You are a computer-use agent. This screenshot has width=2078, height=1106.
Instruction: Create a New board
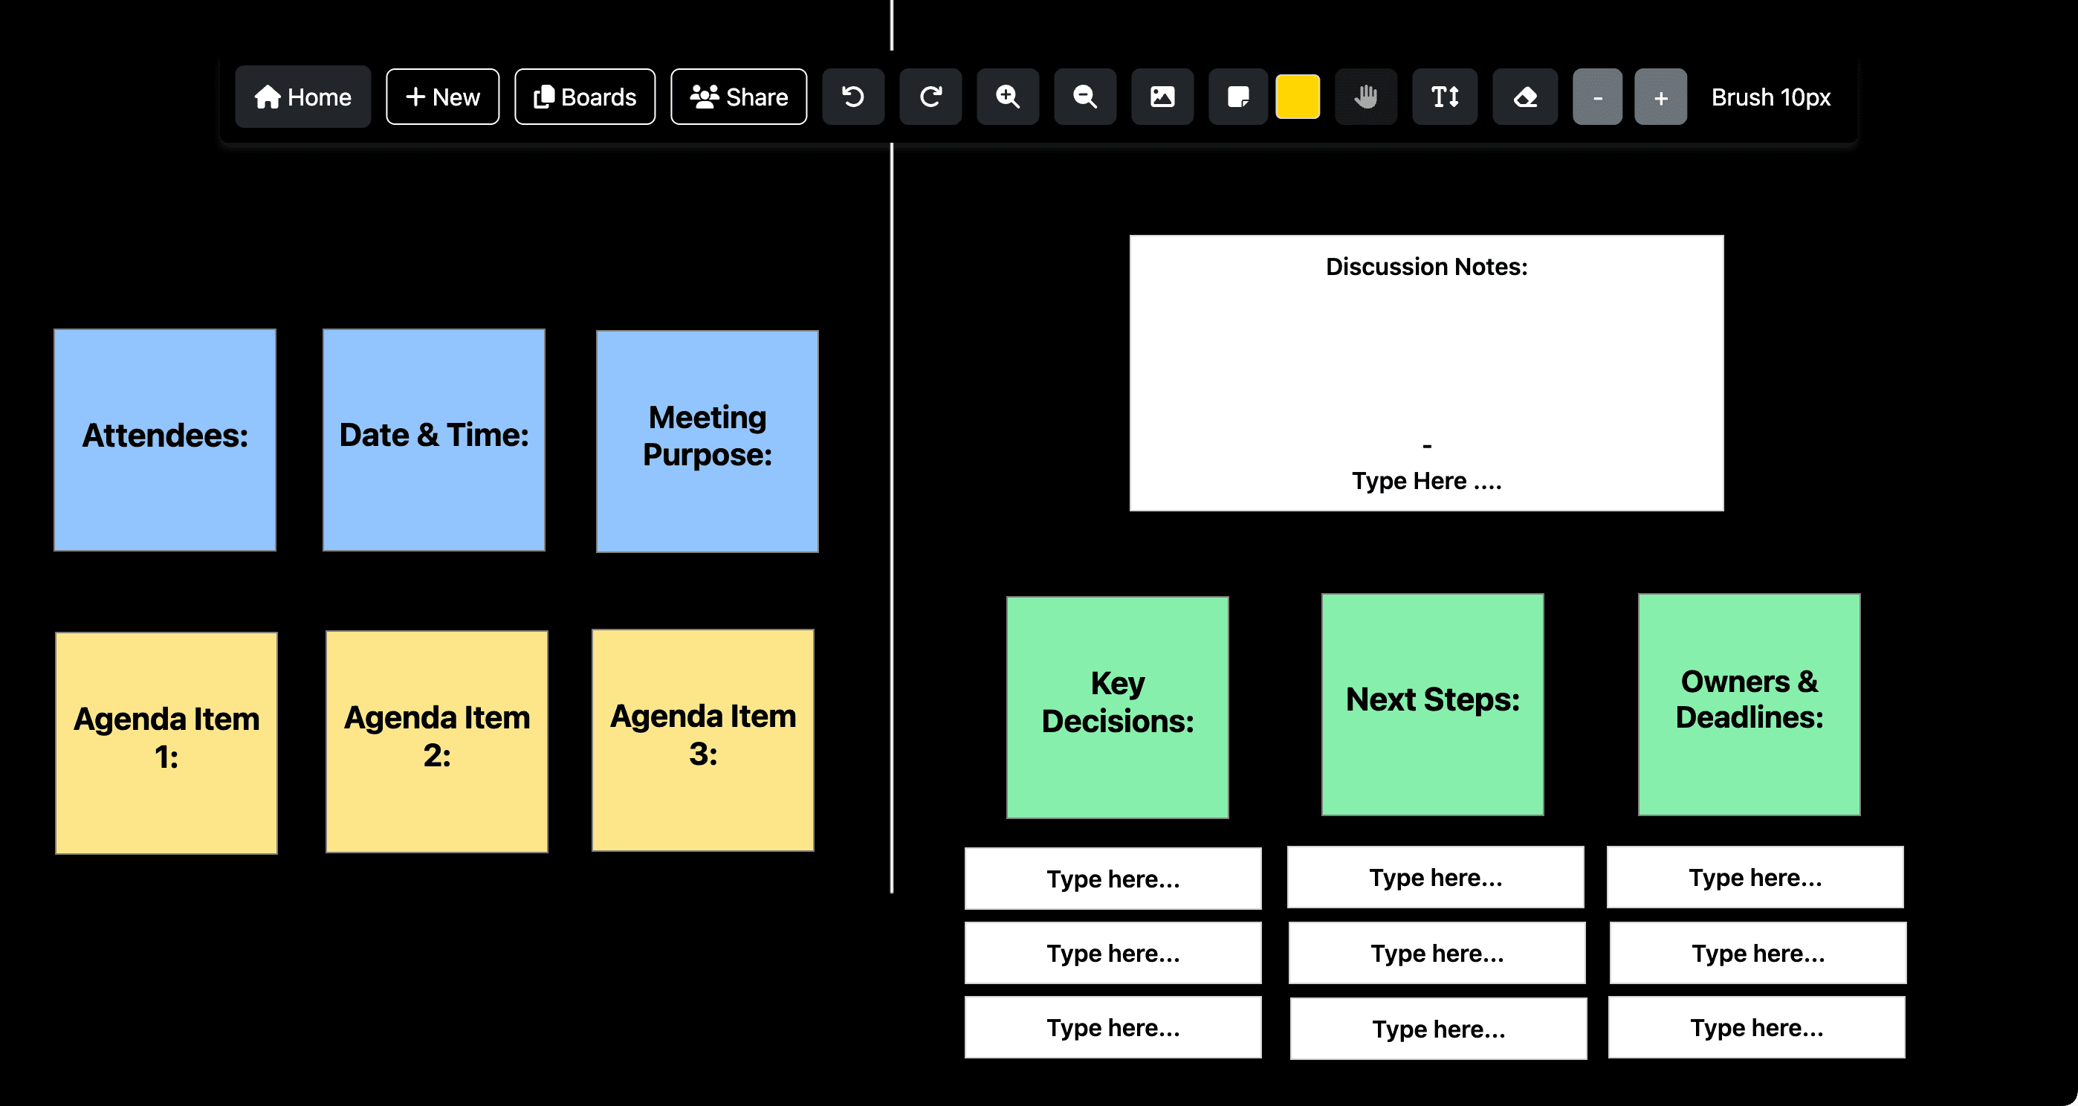(x=441, y=97)
